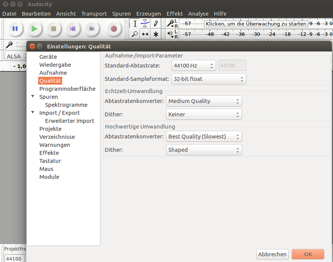The height and width of the screenshot is (262, 333).
Task: Click the Abbrechen button
Action: [x=273, y=254]
